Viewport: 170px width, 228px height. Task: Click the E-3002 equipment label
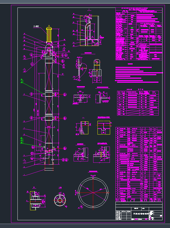click(x=36, y=26)
